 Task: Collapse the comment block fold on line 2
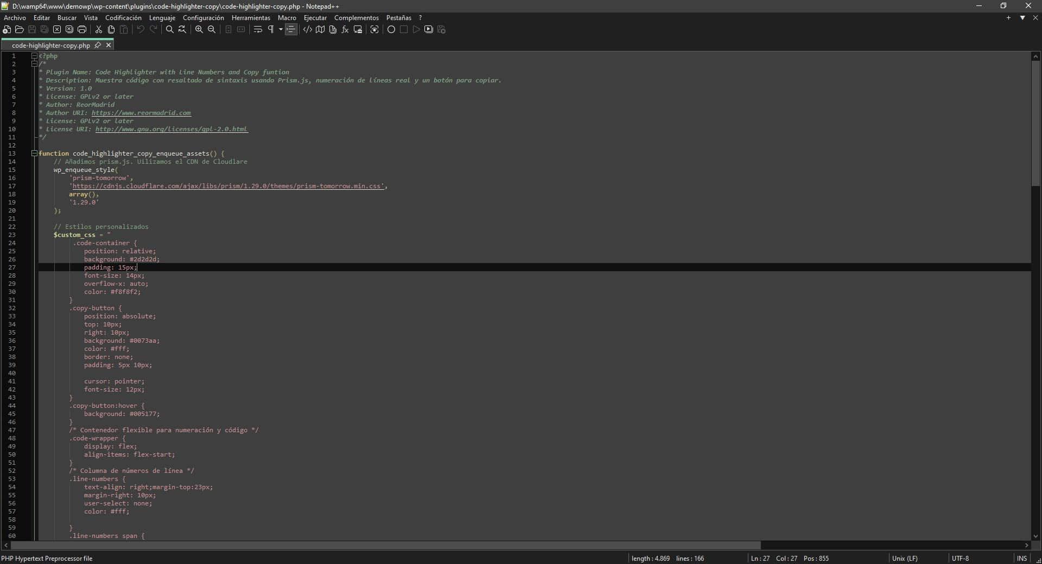click(34, 64)
